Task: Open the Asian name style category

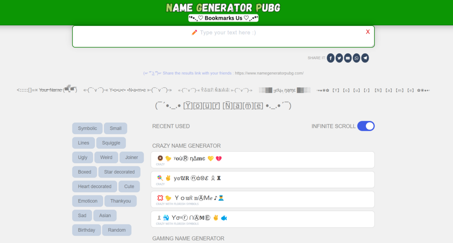Action: pyautogui.click(x=105, y=215)
